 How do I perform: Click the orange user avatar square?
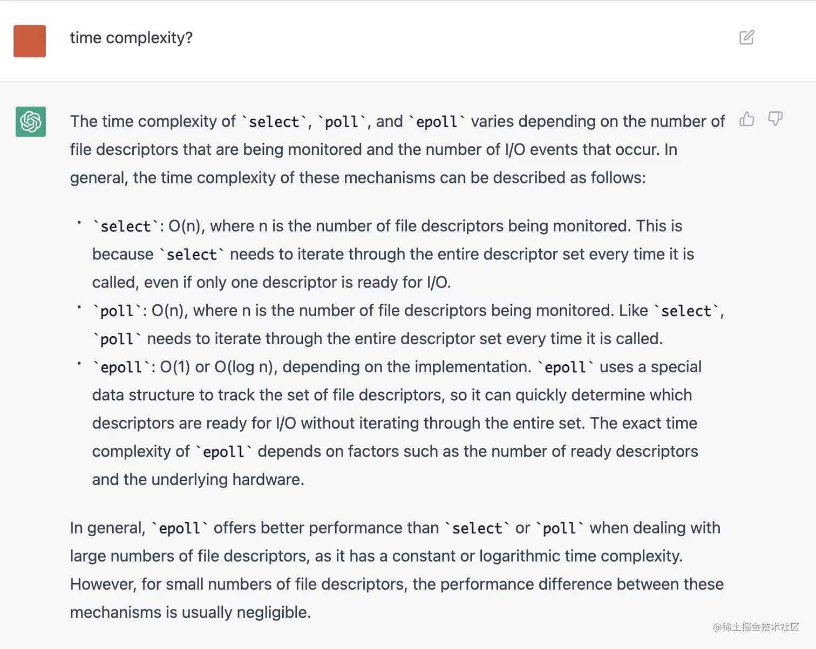pyautogui.click(x=30, y=41)
